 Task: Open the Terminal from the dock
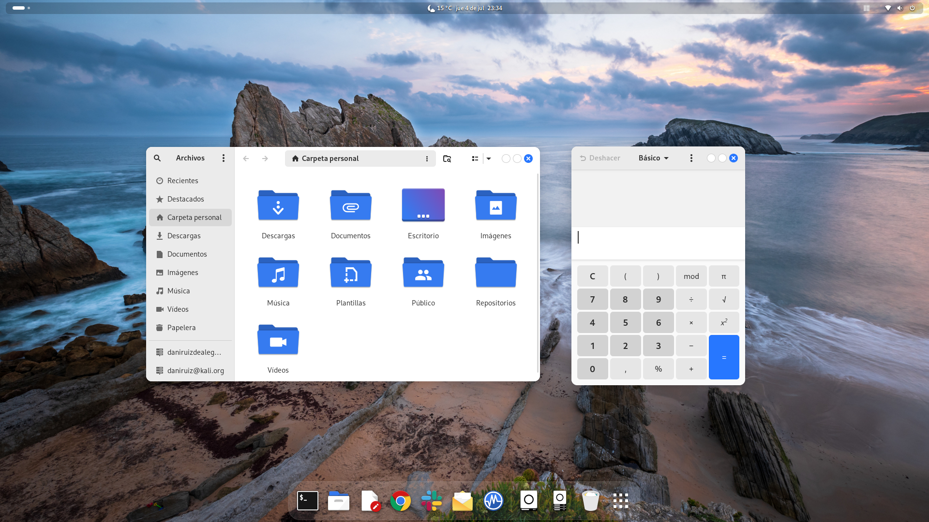tap(307, 501)
